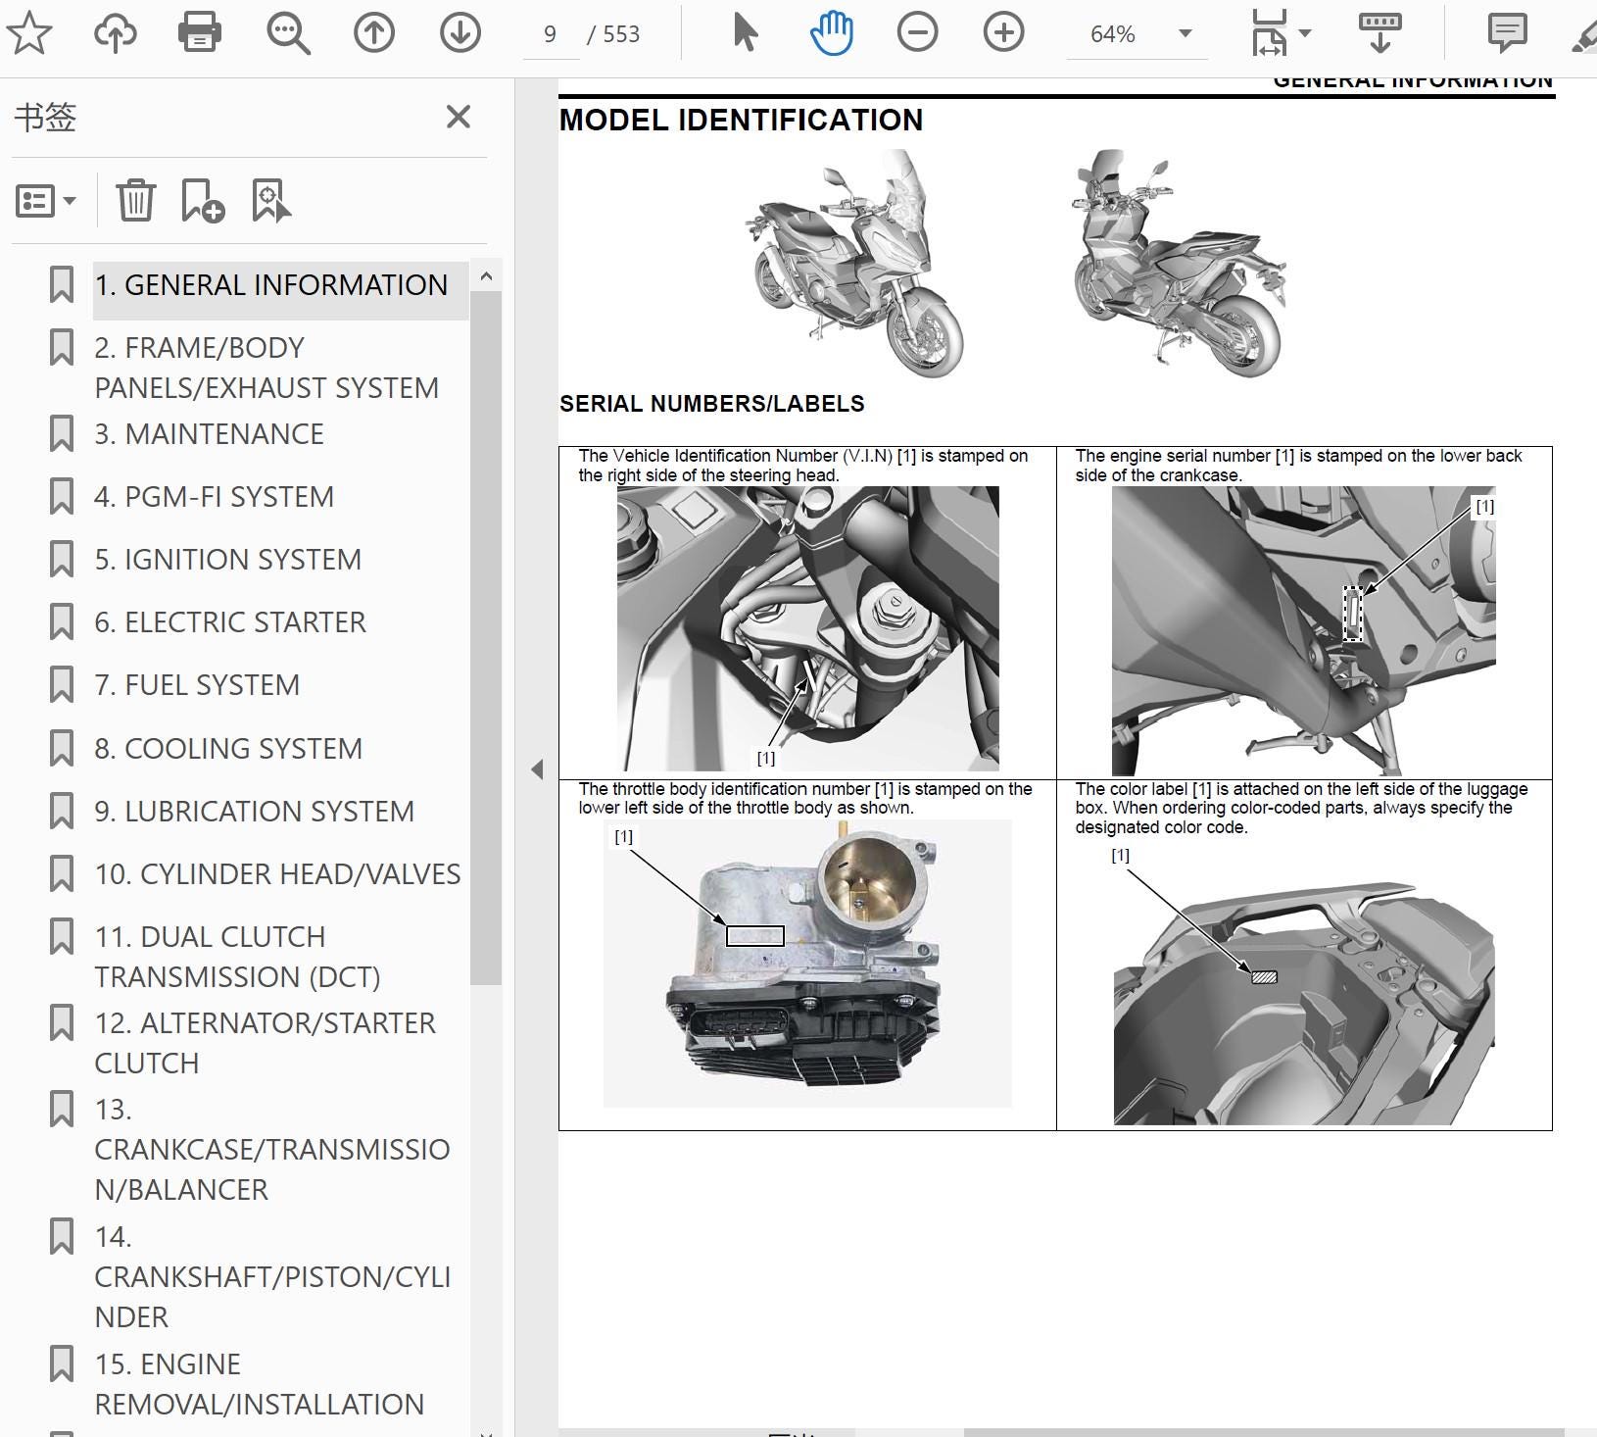
Task: Open bookmark 8. COOLING SYSTEM
Action: 228,749
